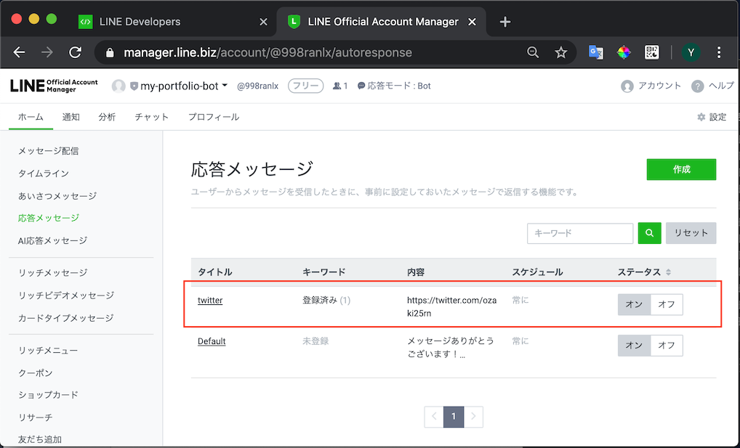
Task: Open ショップカード in the sidebar
Action: coord(48,395)
